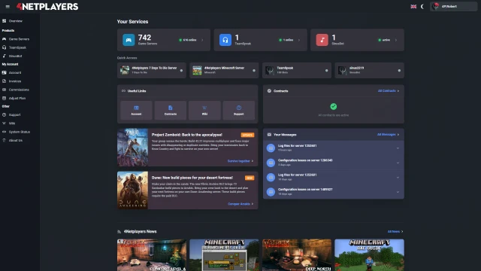
Task: Open the Comfort Level news thumbnail
Action: 152,255
